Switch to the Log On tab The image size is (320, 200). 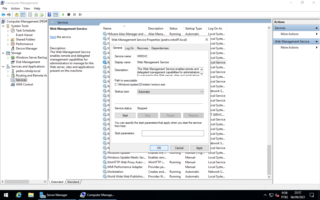129,48
